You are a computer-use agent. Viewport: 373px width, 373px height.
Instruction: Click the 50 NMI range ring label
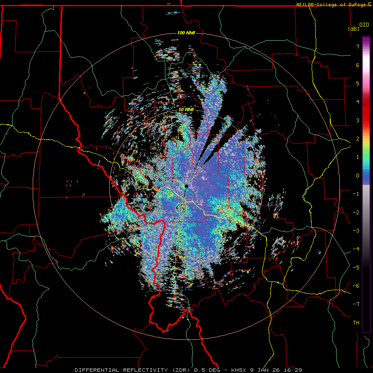[x=186, y=110]
